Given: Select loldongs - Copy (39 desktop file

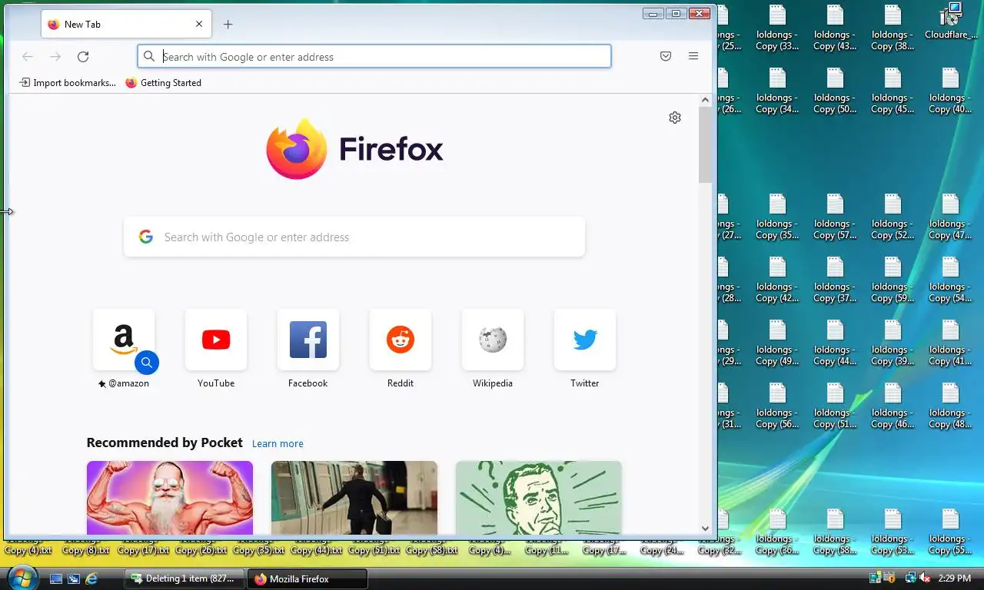Looking at the screenshot, I should coord(893,343).
